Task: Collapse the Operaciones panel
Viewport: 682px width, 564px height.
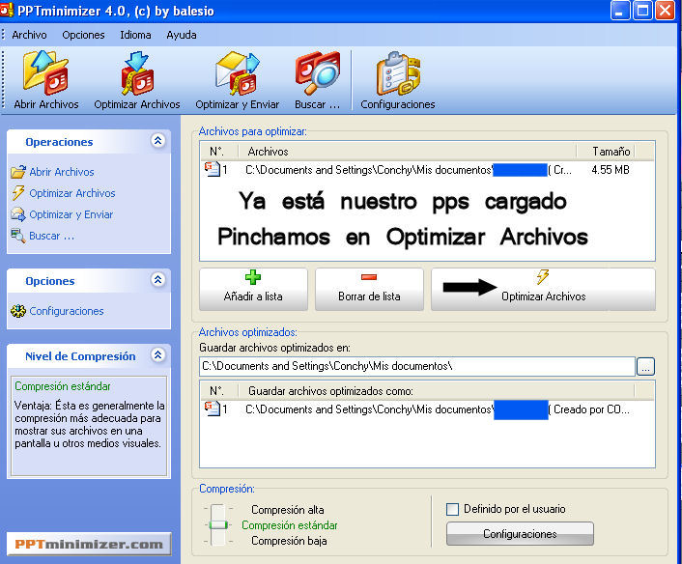Action: [x=157, y=140]
